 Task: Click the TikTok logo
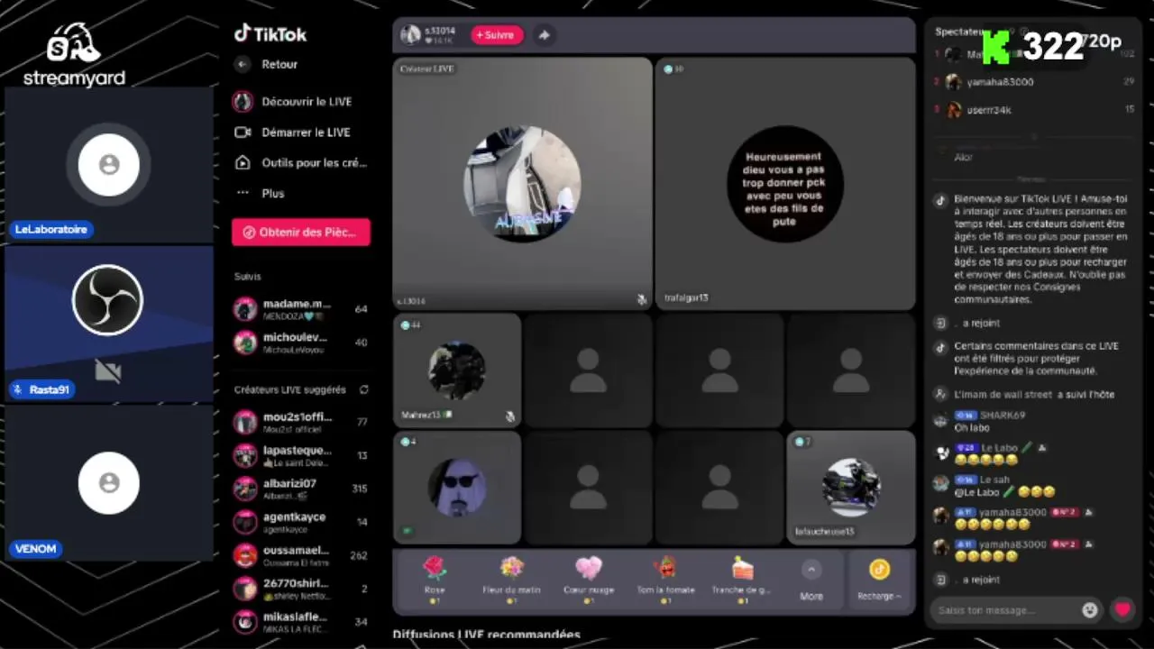click(x=270, y=34)
